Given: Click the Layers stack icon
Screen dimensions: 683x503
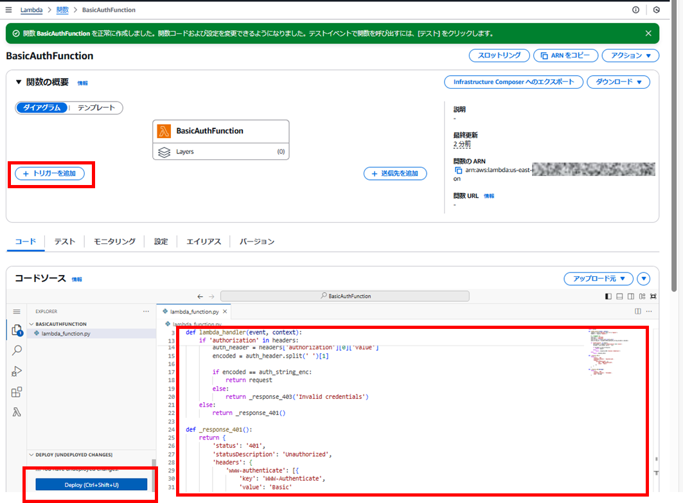Looking at the screenshot, I should tap(164, 152).
